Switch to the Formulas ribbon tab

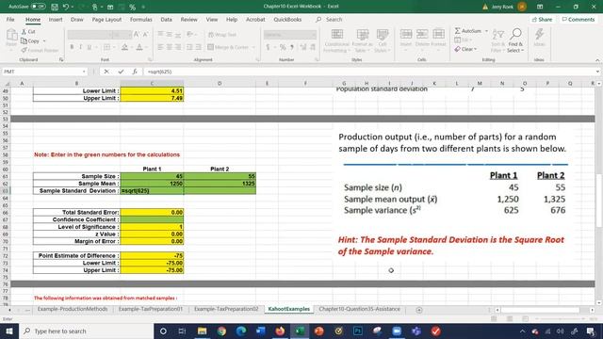tap(140, 19)
